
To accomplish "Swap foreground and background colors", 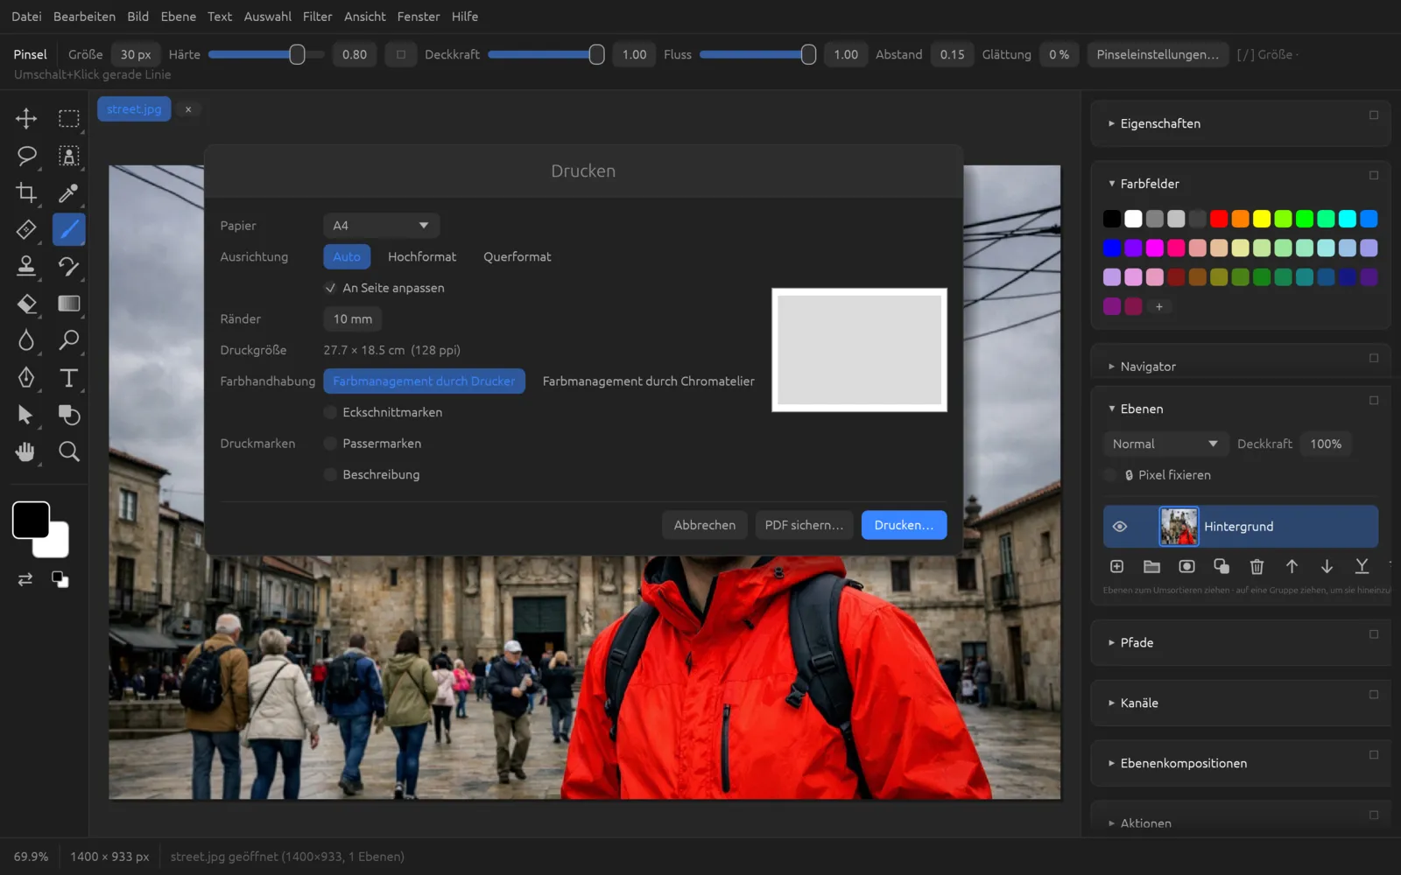I will click(25, 579).
